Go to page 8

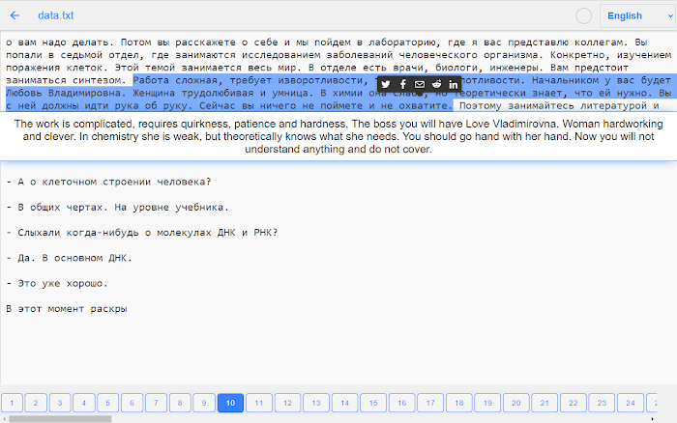pyautogui.click(x=180, y=403)
